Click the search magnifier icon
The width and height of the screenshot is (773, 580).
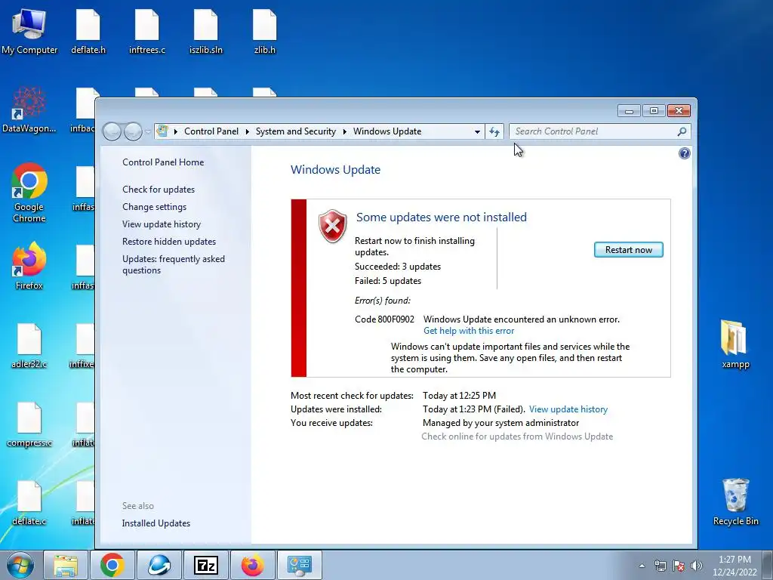tap(682, 131)
